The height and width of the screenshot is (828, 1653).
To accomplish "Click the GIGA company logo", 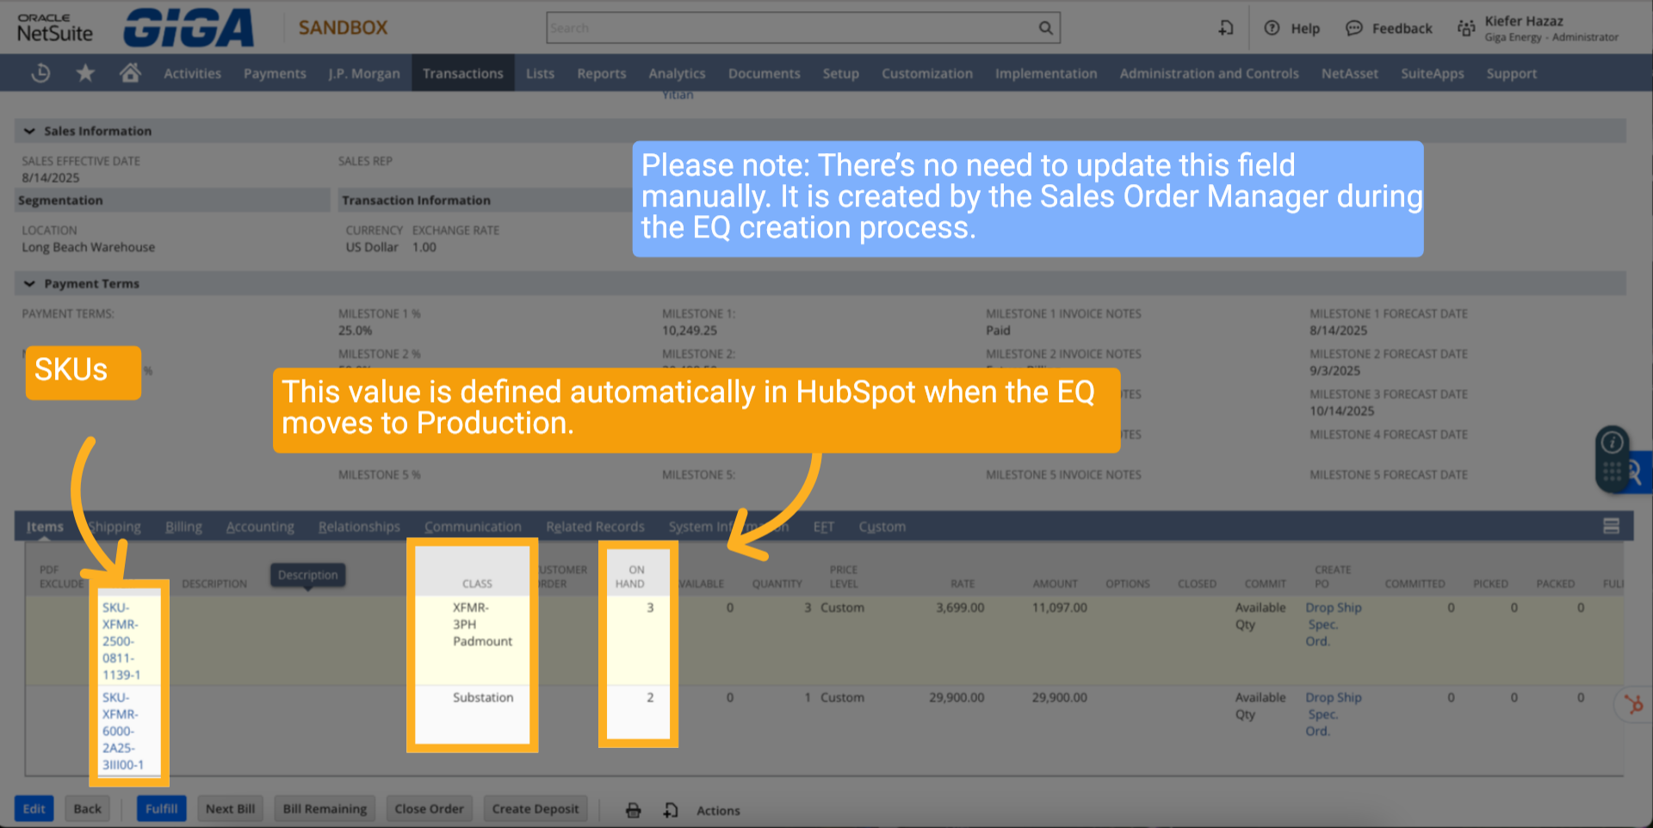I will [x=189, y=28].
